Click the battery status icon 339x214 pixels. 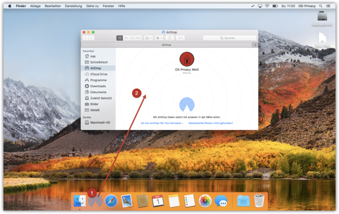[275, 6]
